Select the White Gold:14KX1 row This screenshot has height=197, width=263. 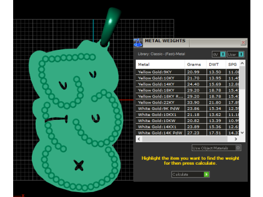tap(187, 127)
